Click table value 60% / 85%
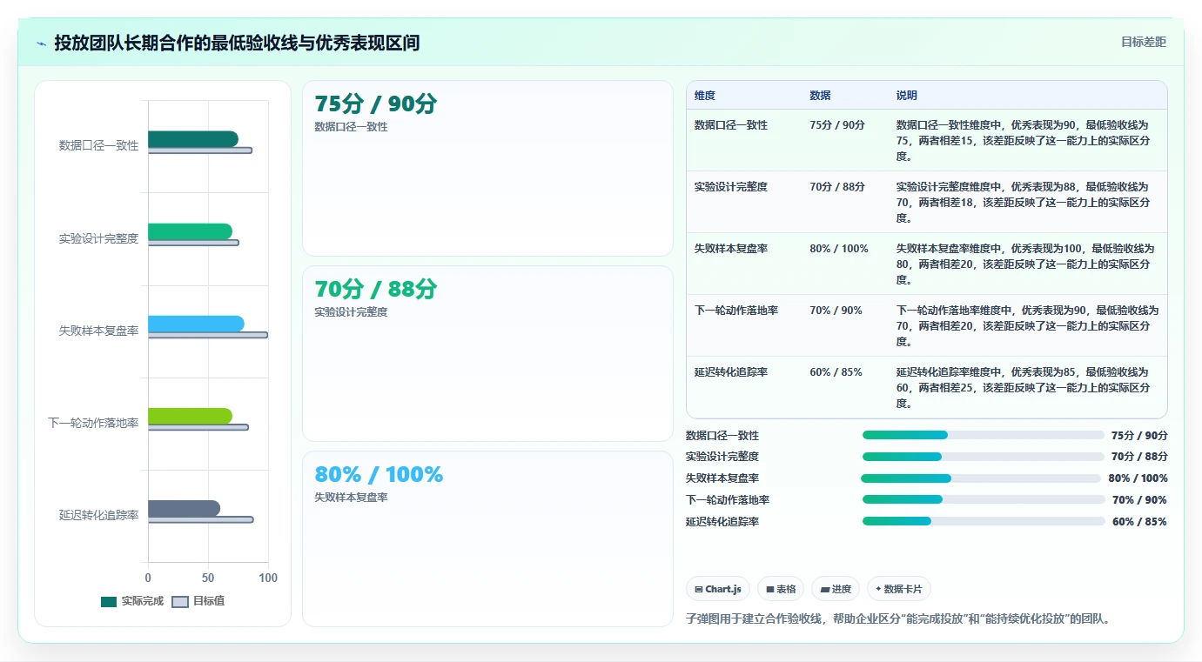Viewport: 1202px width, 662px height. 836,372
